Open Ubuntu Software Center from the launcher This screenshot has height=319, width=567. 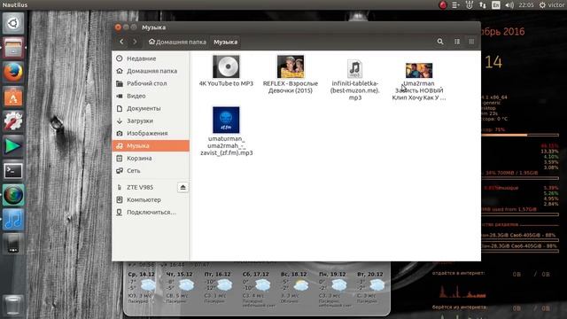13,97
